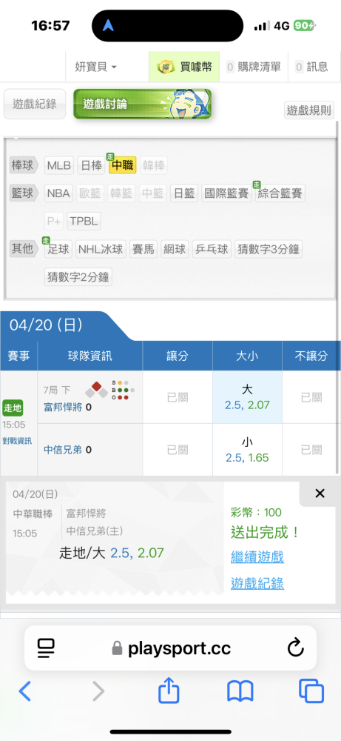
Task: Show all open Safari tabs icon
Action: pos(311,691)
